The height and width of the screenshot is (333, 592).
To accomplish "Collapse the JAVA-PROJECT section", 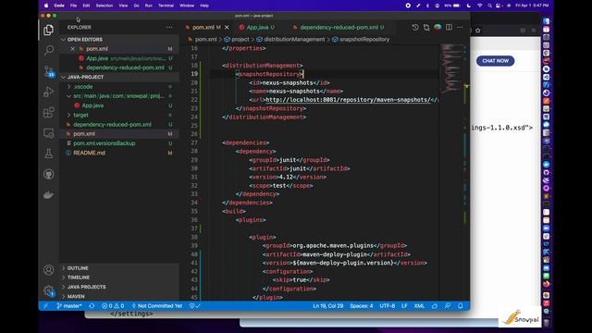I will (119, 77).
